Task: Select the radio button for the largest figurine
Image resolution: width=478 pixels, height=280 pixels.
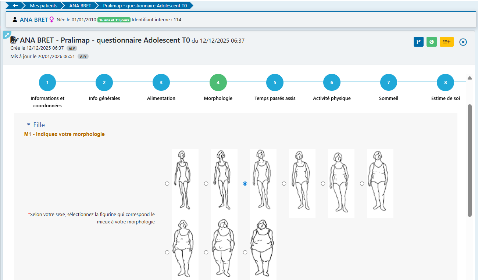Action: click(x=245, y=252)
